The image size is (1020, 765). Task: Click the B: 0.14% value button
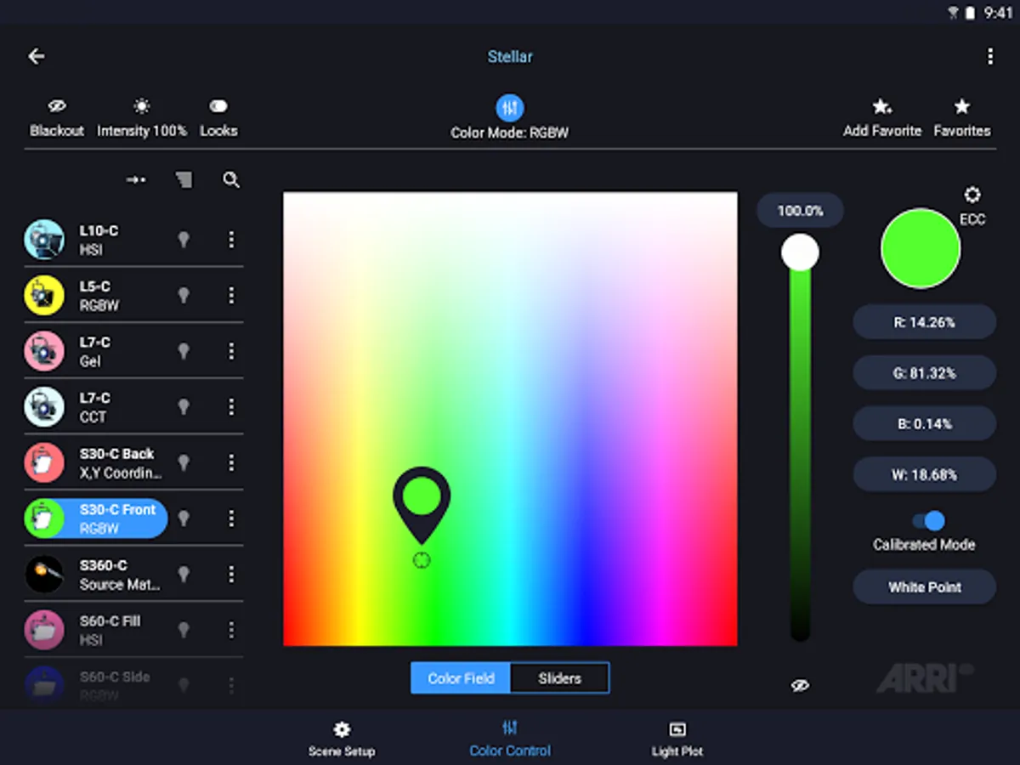click(924, 423)
